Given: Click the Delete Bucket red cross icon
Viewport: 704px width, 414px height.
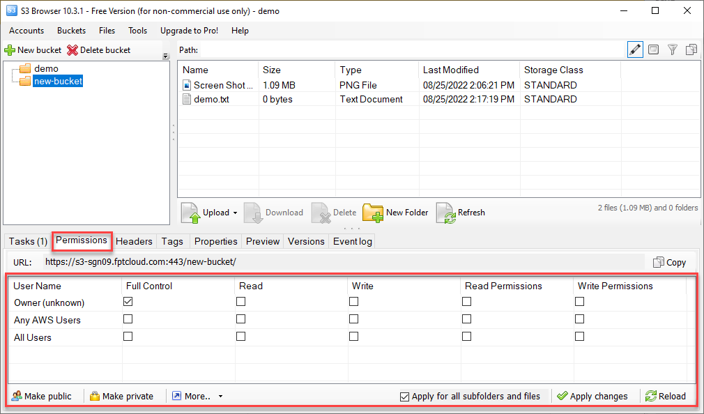Looking at the screenshot, I should (x=72, y=49).
